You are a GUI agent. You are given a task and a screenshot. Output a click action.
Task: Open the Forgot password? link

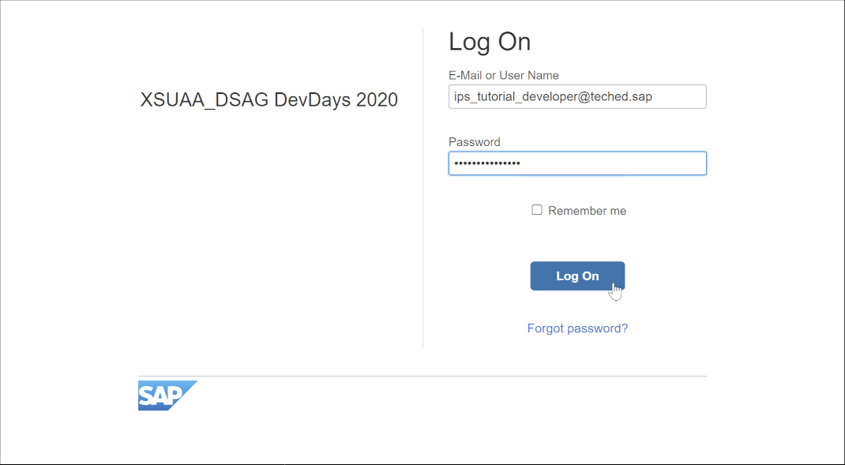click(x=577, y=328)
